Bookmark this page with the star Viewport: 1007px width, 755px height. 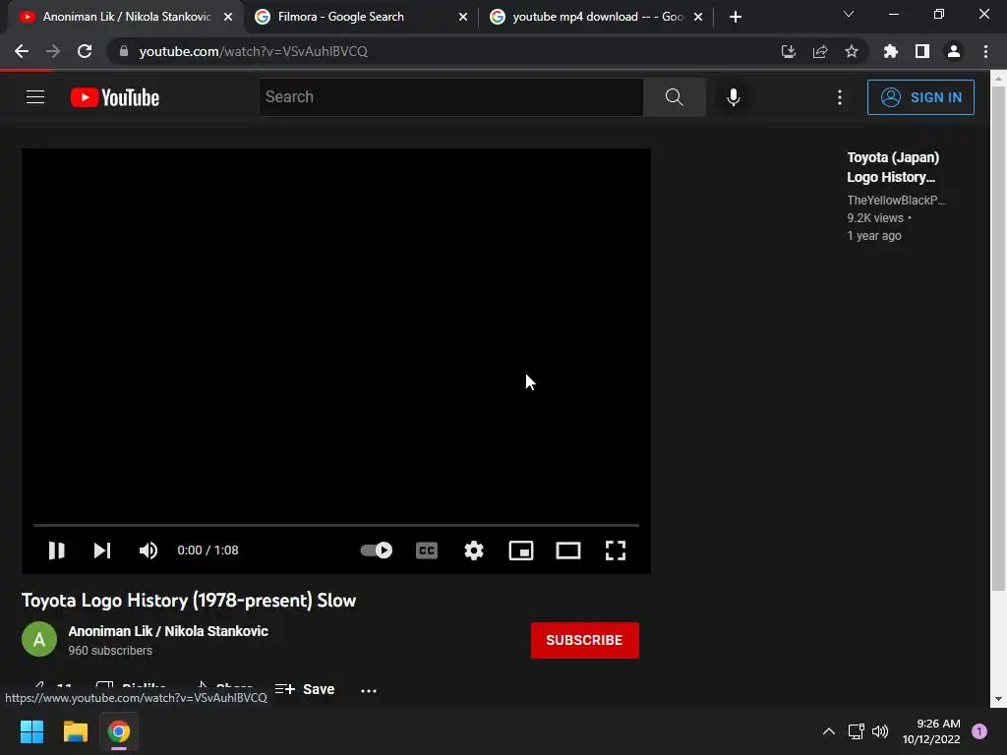click(x=852, y=51)
